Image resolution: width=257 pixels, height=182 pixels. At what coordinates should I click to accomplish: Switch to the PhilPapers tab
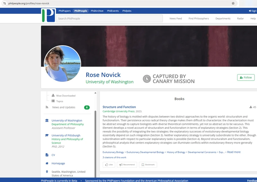click(65, 11)
